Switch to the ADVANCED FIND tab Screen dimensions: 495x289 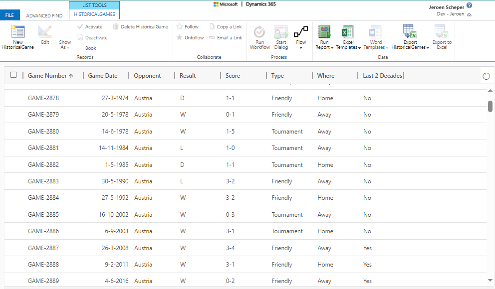click(44, 15)
